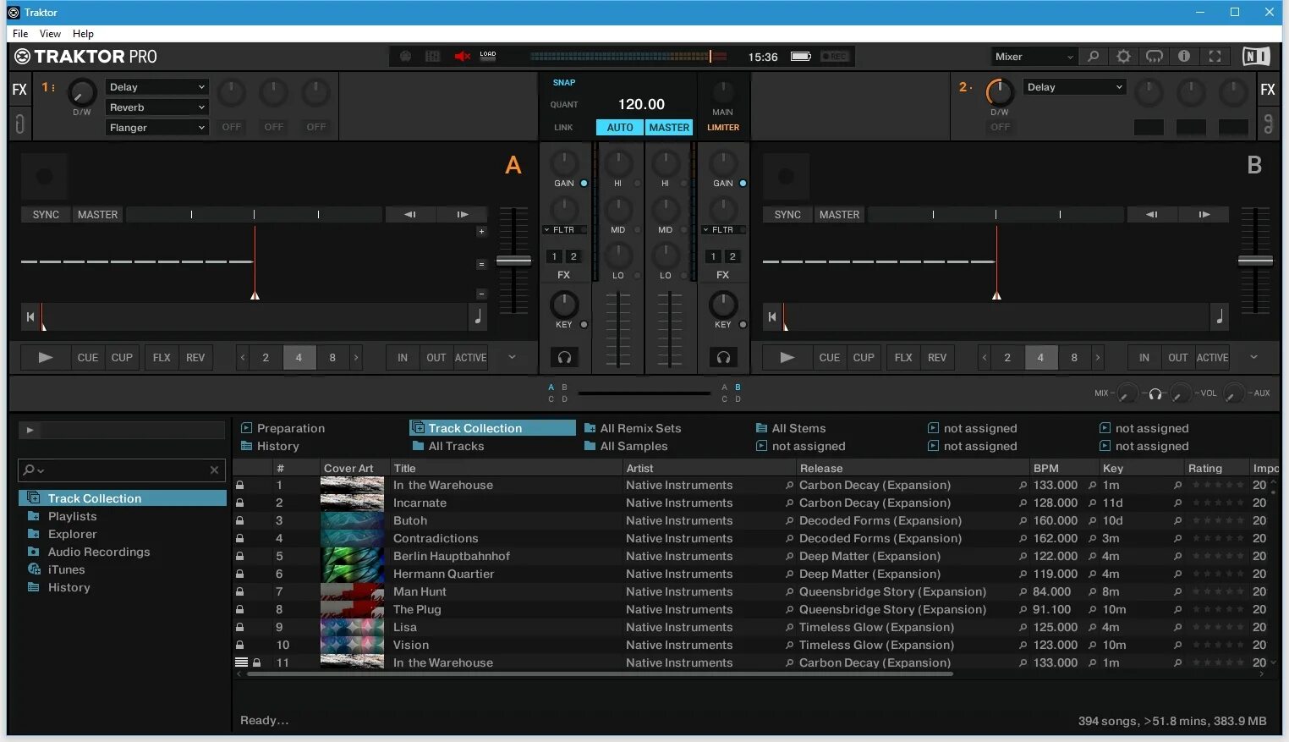Set loop IN point on Deck A
The image size is (1289, 742).
point(403,357)
